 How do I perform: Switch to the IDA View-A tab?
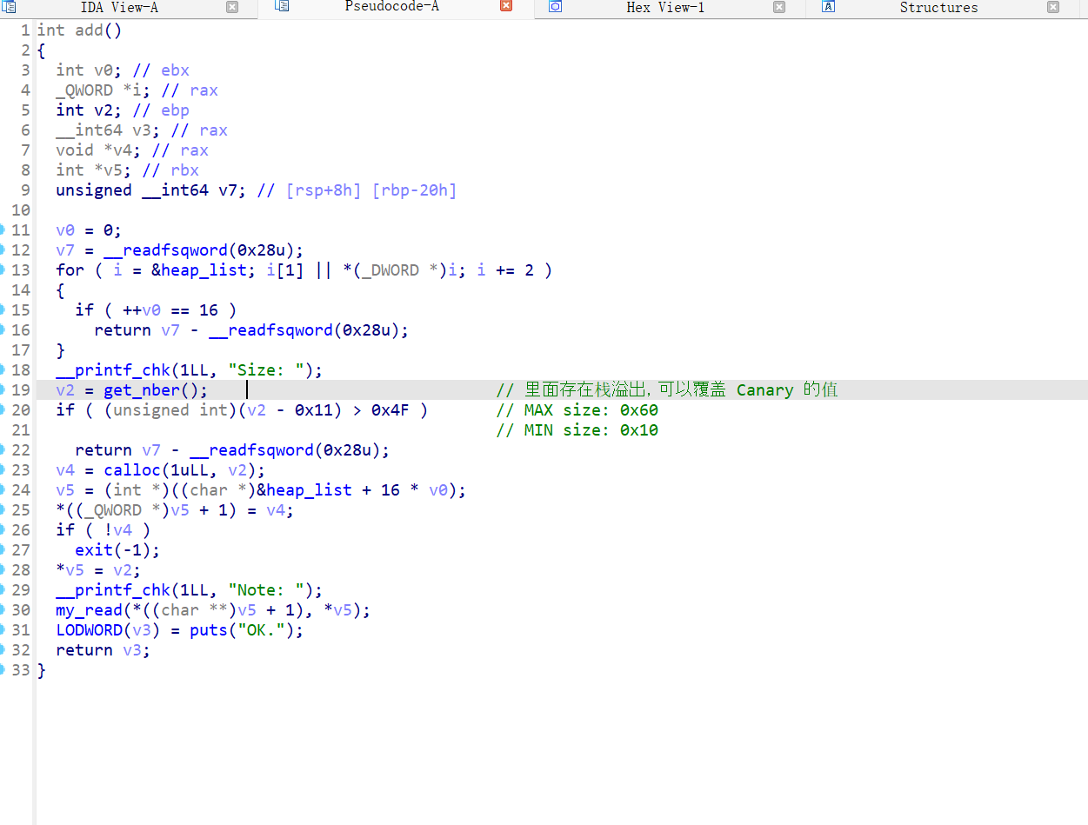[x=119, y=8]
